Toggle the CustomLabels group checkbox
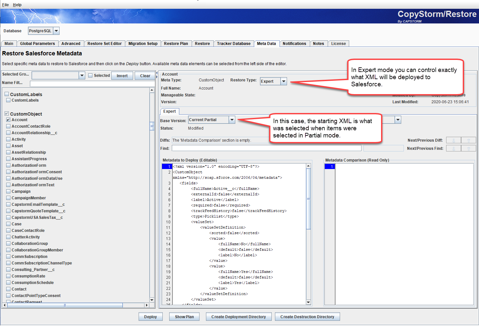This screenshot has height=326, width=479. coord(7,94)
